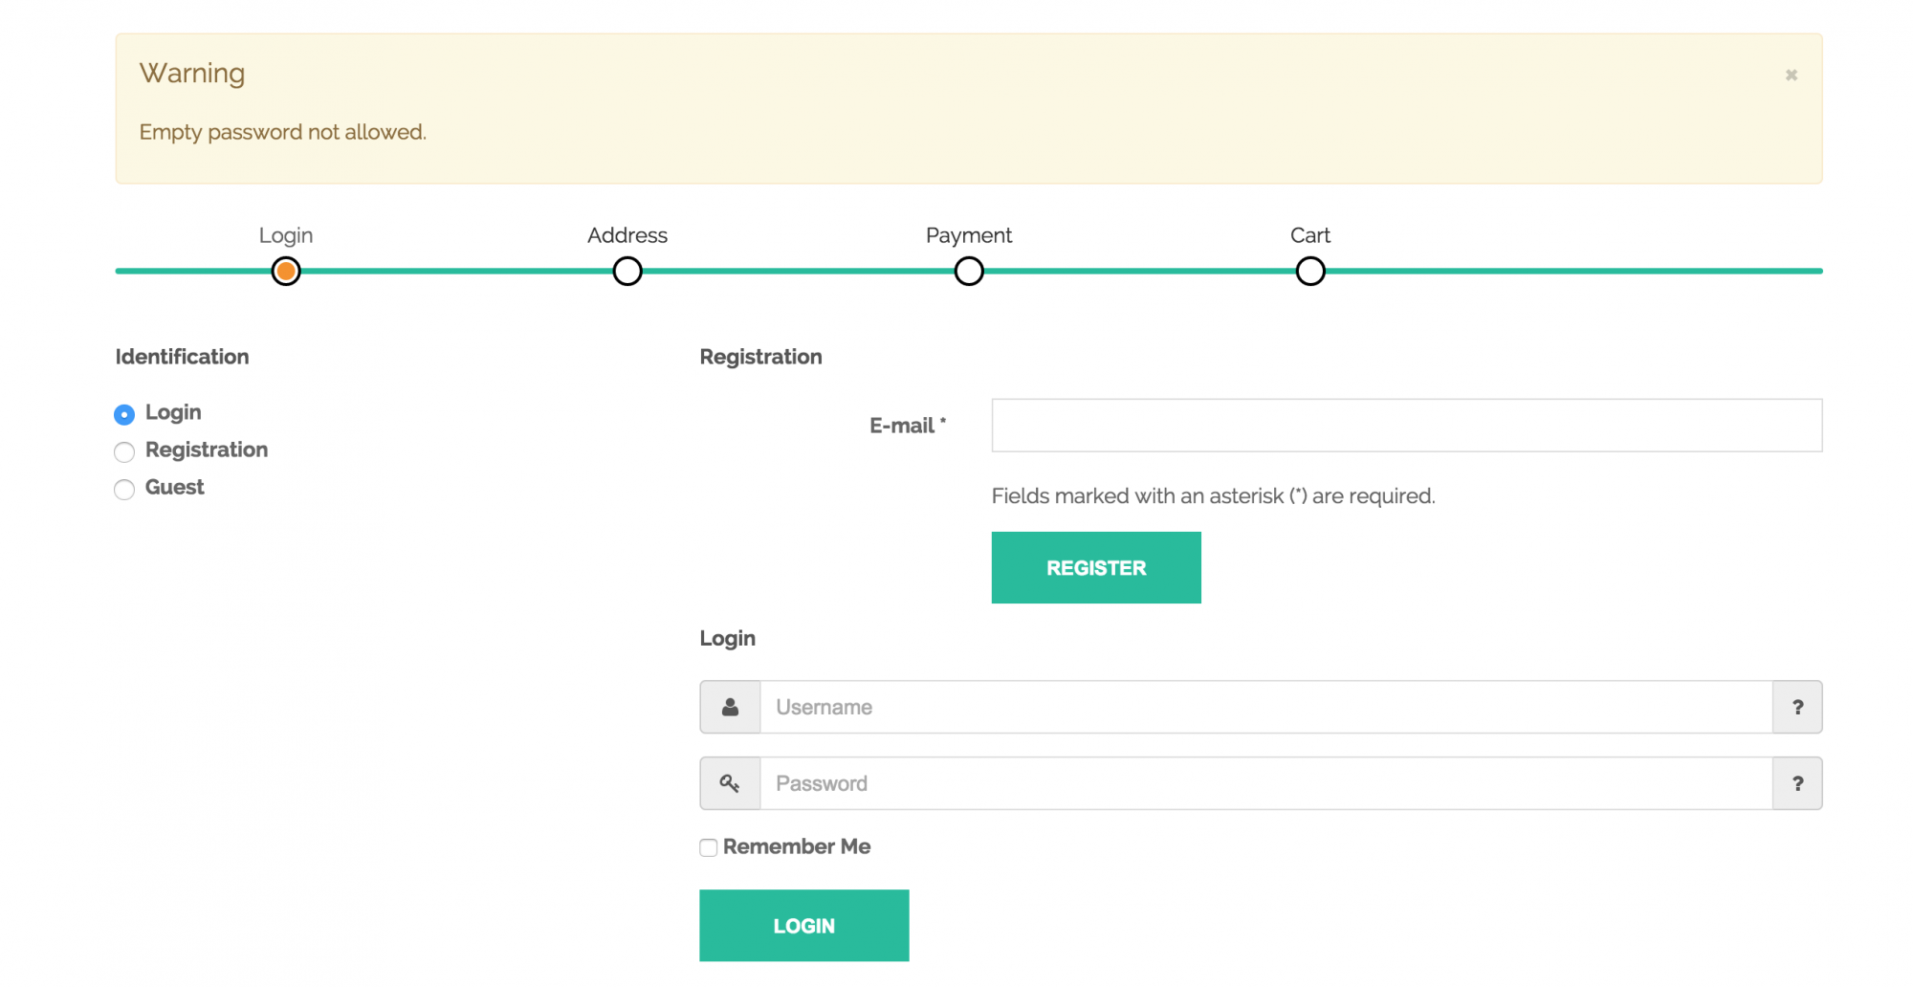Focus the E-mail input field
This screenshot has height=987, width=1913.
(x=1406, y=426)
